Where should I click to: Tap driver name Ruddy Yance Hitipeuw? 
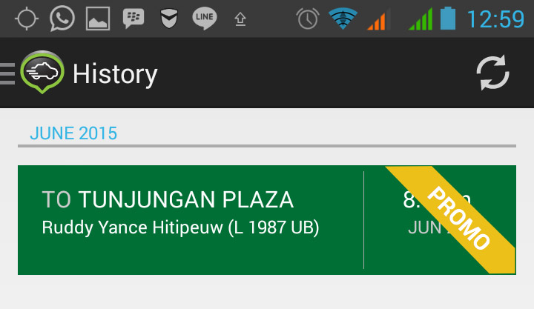[180, 228]
